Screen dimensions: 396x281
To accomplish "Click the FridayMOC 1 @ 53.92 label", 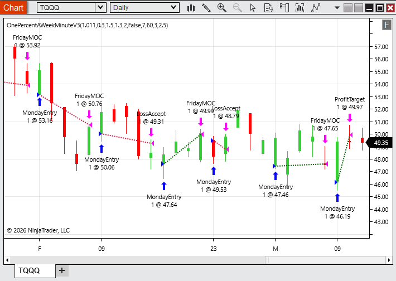I will pos(27,41).
